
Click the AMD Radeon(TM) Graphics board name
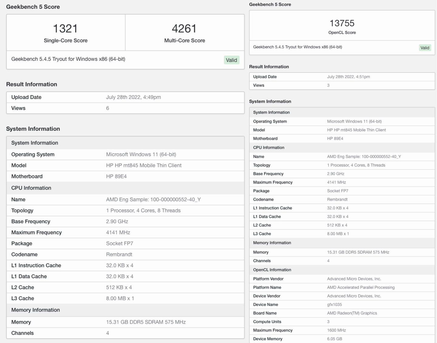click(x=352, y=313)
